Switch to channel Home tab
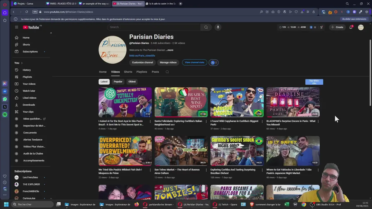Viewport: 372px width, 209px height. click(103, 72)
